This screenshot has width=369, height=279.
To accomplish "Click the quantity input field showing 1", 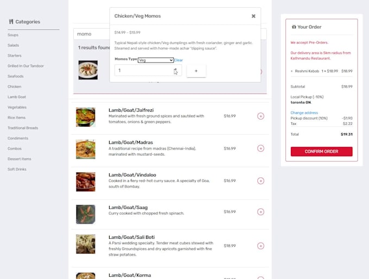I will tap(148, 70).
